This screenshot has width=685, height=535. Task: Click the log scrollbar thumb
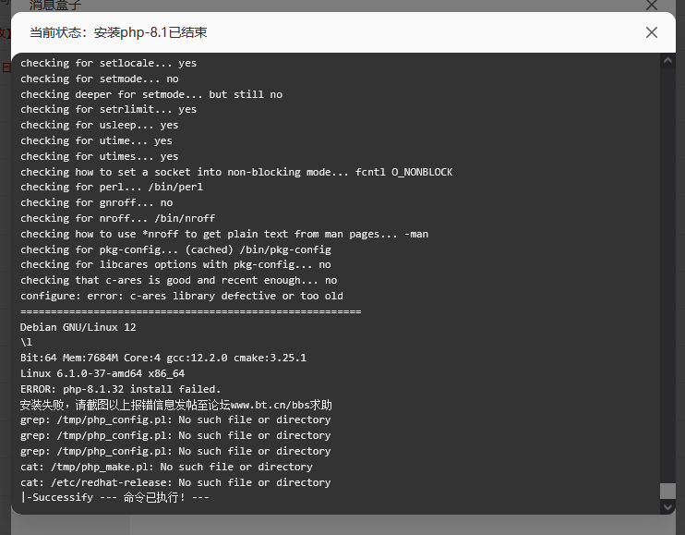tap(667, 491)
